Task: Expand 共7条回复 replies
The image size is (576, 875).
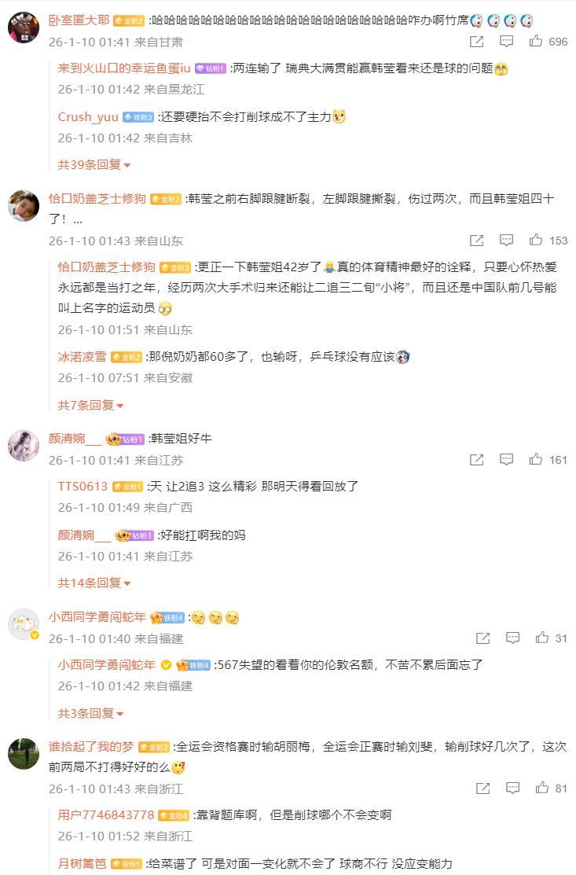Action: [90, 405]
